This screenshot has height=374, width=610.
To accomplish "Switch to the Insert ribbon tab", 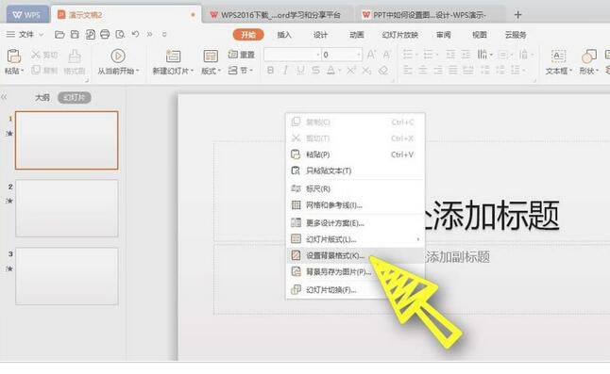I will (x=284, y=35).
